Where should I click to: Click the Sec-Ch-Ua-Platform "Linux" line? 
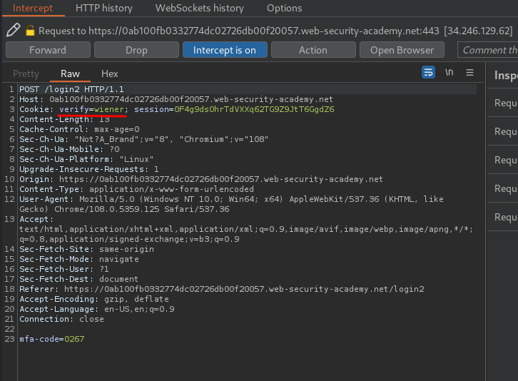86,159
